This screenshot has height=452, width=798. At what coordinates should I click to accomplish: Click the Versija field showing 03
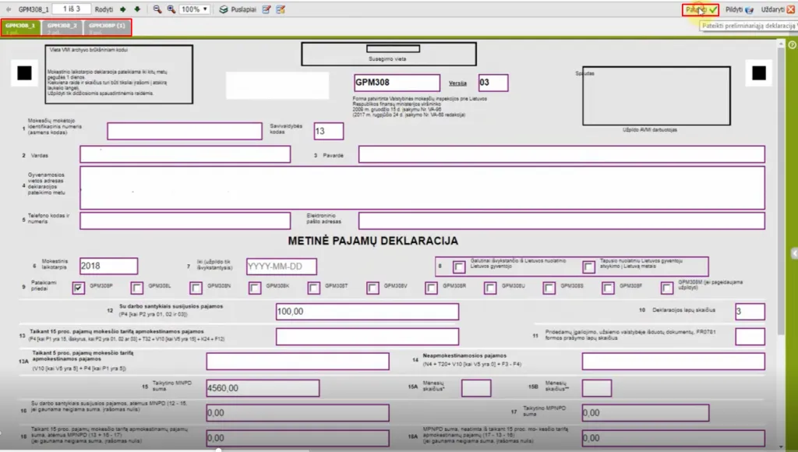click(x=493, y=83)
